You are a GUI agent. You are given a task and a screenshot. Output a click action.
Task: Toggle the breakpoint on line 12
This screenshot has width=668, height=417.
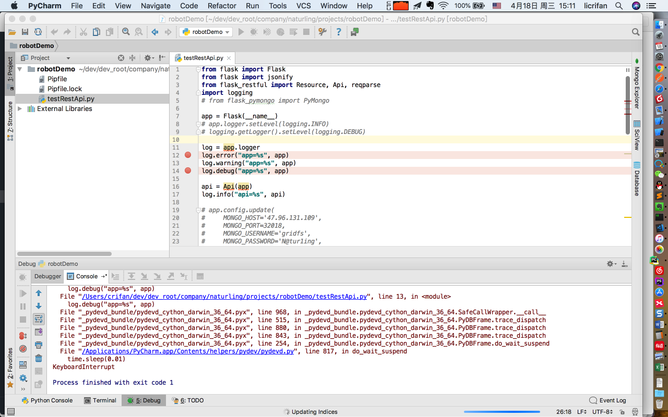(x=188, y=155)
